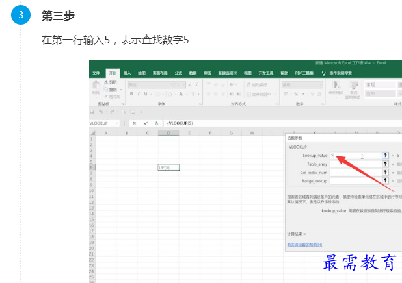Select column D header
The width and height of the screenshot is (402, 283).
click(x=168, y=133)
